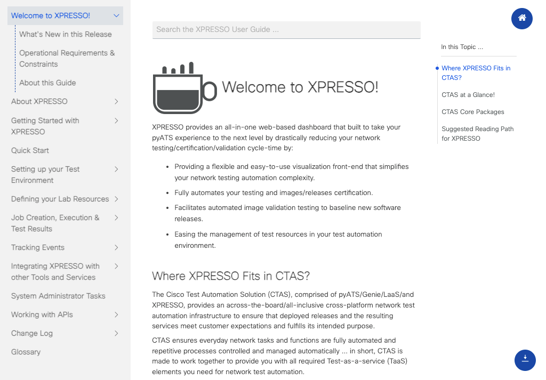Open the Quick Start page
The width and height of the screenshot is (546, 380).
(x=30, y=150)
